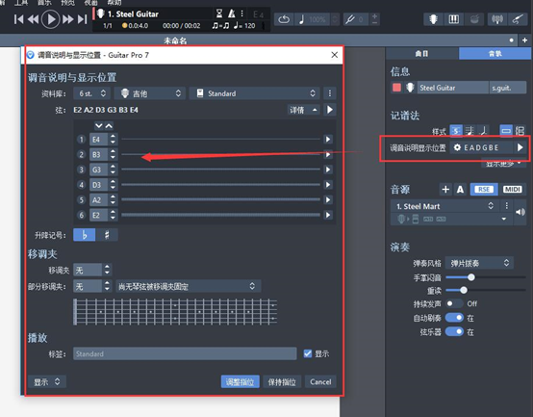Image resolution: width=533 pixels, height=417 pixels.
Task: Toggle the 持续发声 switch
Action: point(454,303)
